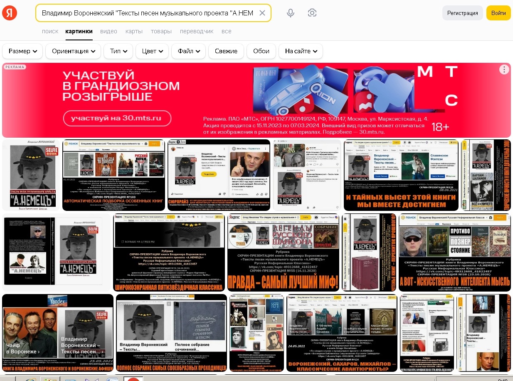Expand the Тип filter dropdown
The height and width of the screenshot is (381, 513).
(118, 51)
